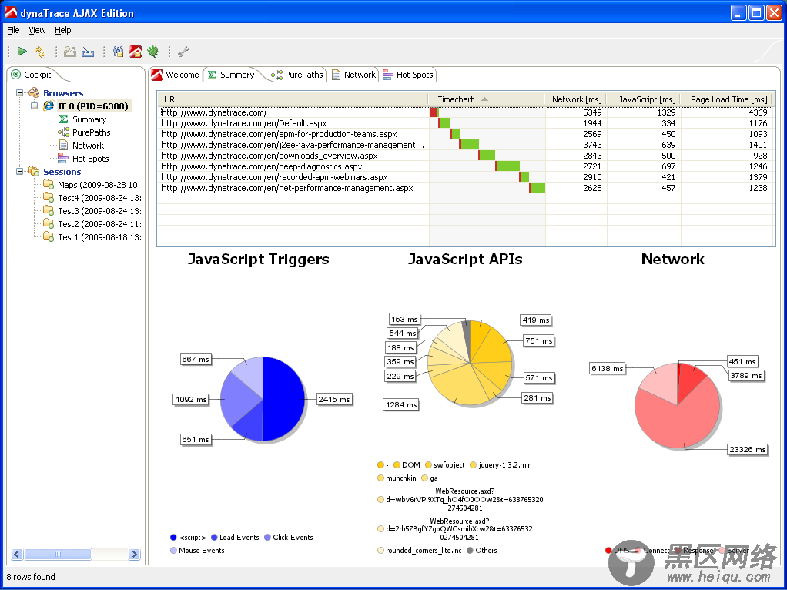
Task: Open the Help menu
Action: [62, 30]
